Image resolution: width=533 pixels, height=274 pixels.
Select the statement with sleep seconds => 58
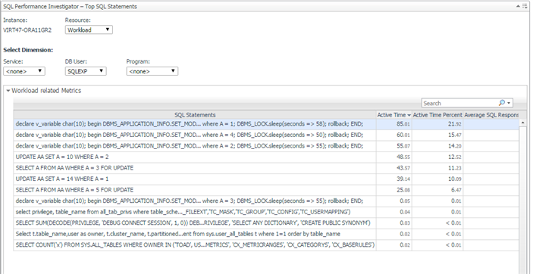(195, 124)
